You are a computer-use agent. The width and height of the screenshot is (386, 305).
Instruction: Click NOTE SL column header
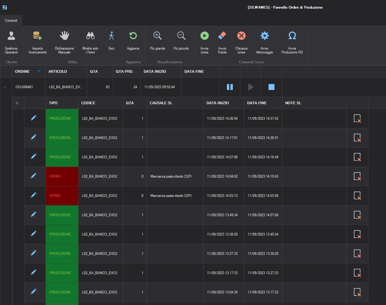click(x=314, y=103)
